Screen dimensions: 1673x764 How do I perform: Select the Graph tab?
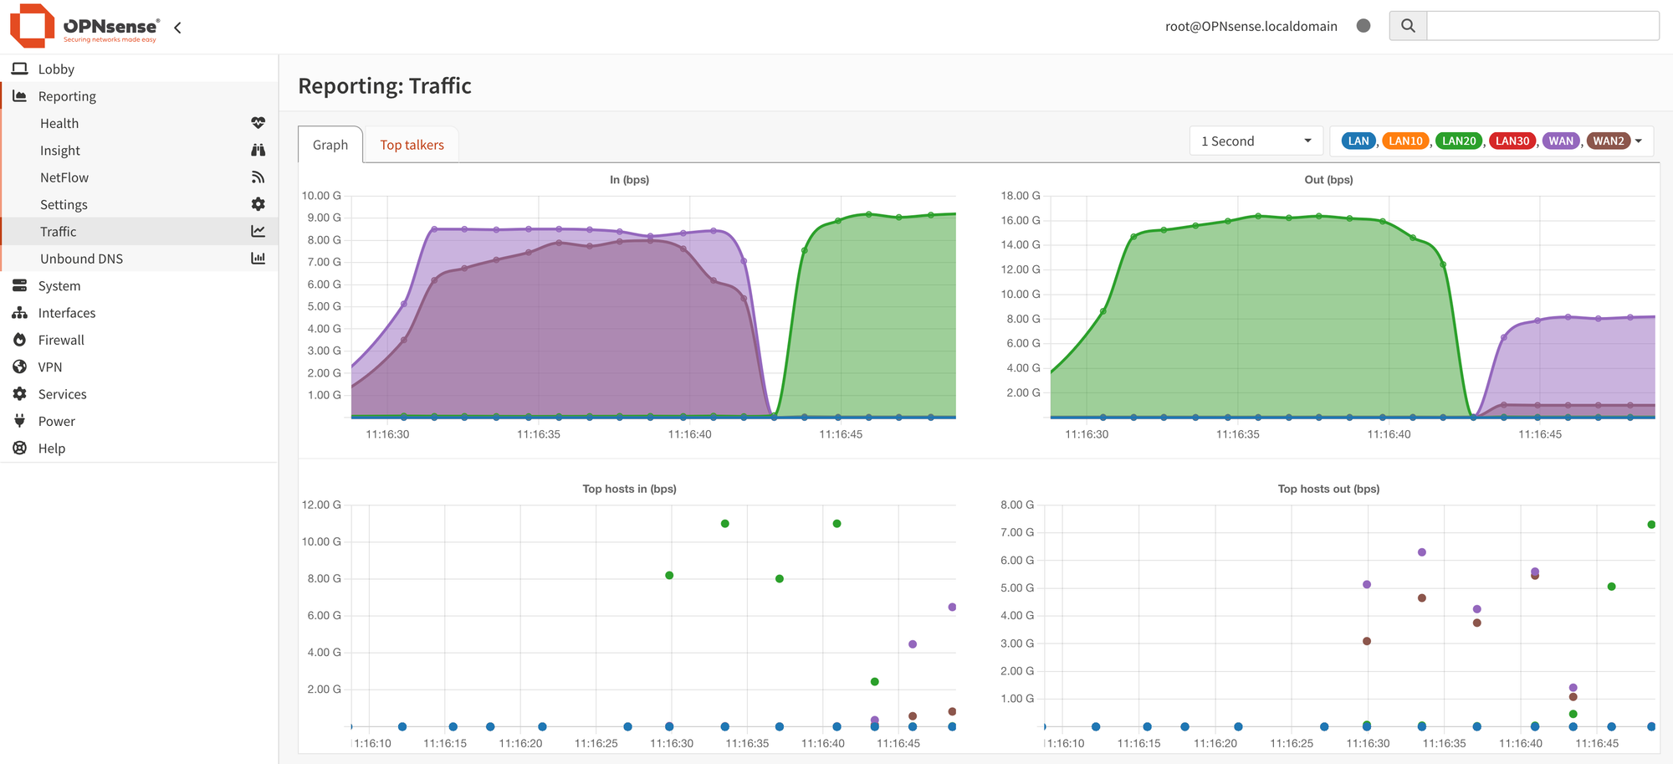coord(330,145)
